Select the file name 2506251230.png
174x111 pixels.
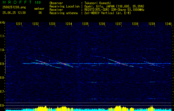(14, 7)
